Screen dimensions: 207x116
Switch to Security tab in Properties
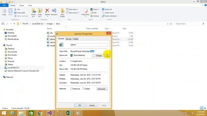point(69,39)
